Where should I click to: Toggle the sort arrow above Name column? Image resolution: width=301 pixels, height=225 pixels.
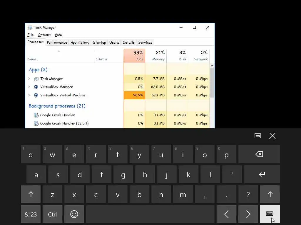[x=59, y=51]
